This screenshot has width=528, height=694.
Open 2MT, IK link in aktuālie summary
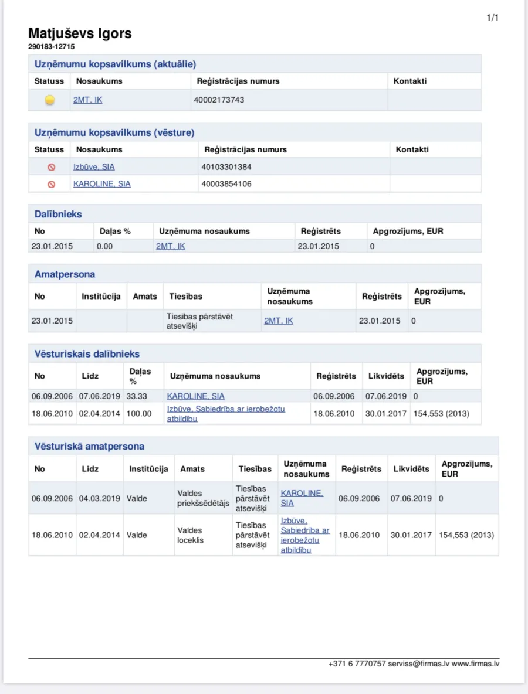pyautogui.click(x=87, y=100)
